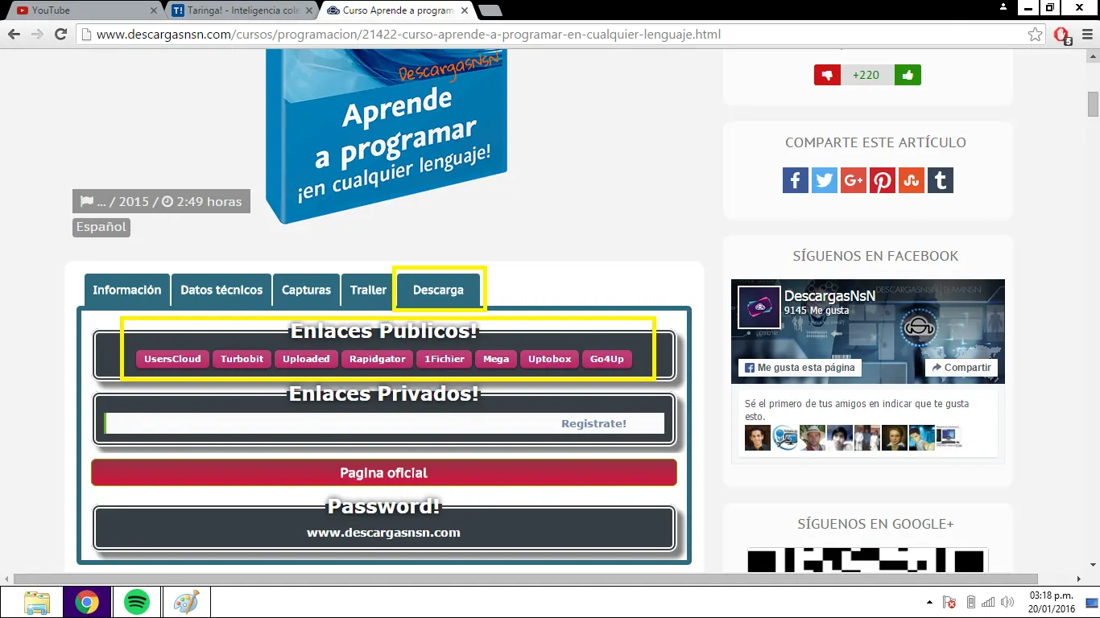The height and width of the screenshot is (618, 1100).
Task: Open the Trailer tab
Action: (x=368, y=290)
